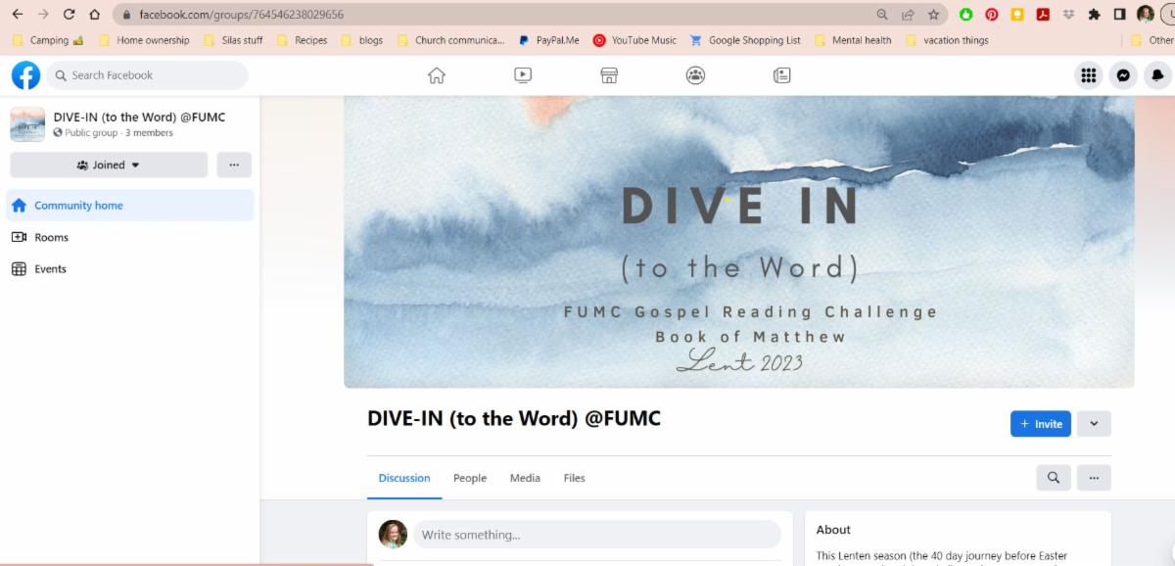
Task: Open the Groups icon in top bar
Action: [x=695, y=75]
